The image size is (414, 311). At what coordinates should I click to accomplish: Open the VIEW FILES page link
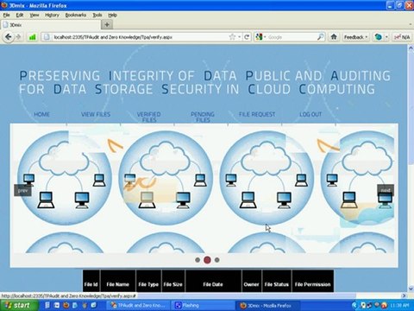click(96, 114)
